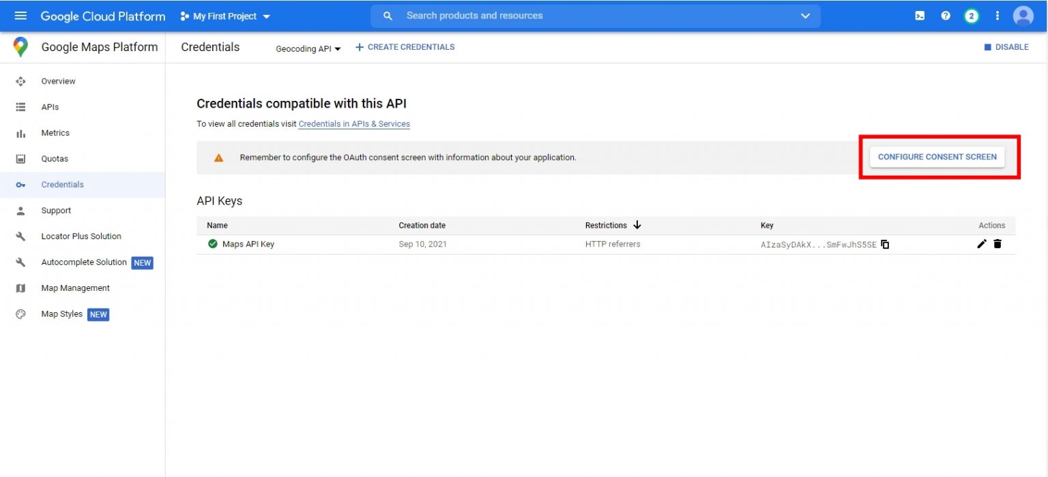Open the Quotas section
Viewport: 1048px width, 477px height.
[x=55, y=158]
